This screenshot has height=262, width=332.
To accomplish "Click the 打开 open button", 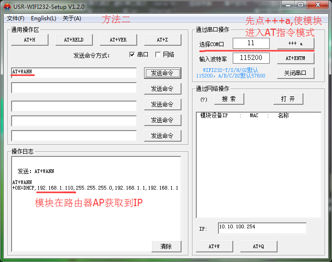I will [288, 99].
